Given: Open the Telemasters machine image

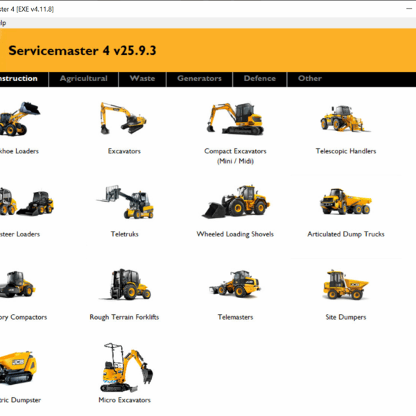Looking at the screenshot, I should click(x=235, y=284).
